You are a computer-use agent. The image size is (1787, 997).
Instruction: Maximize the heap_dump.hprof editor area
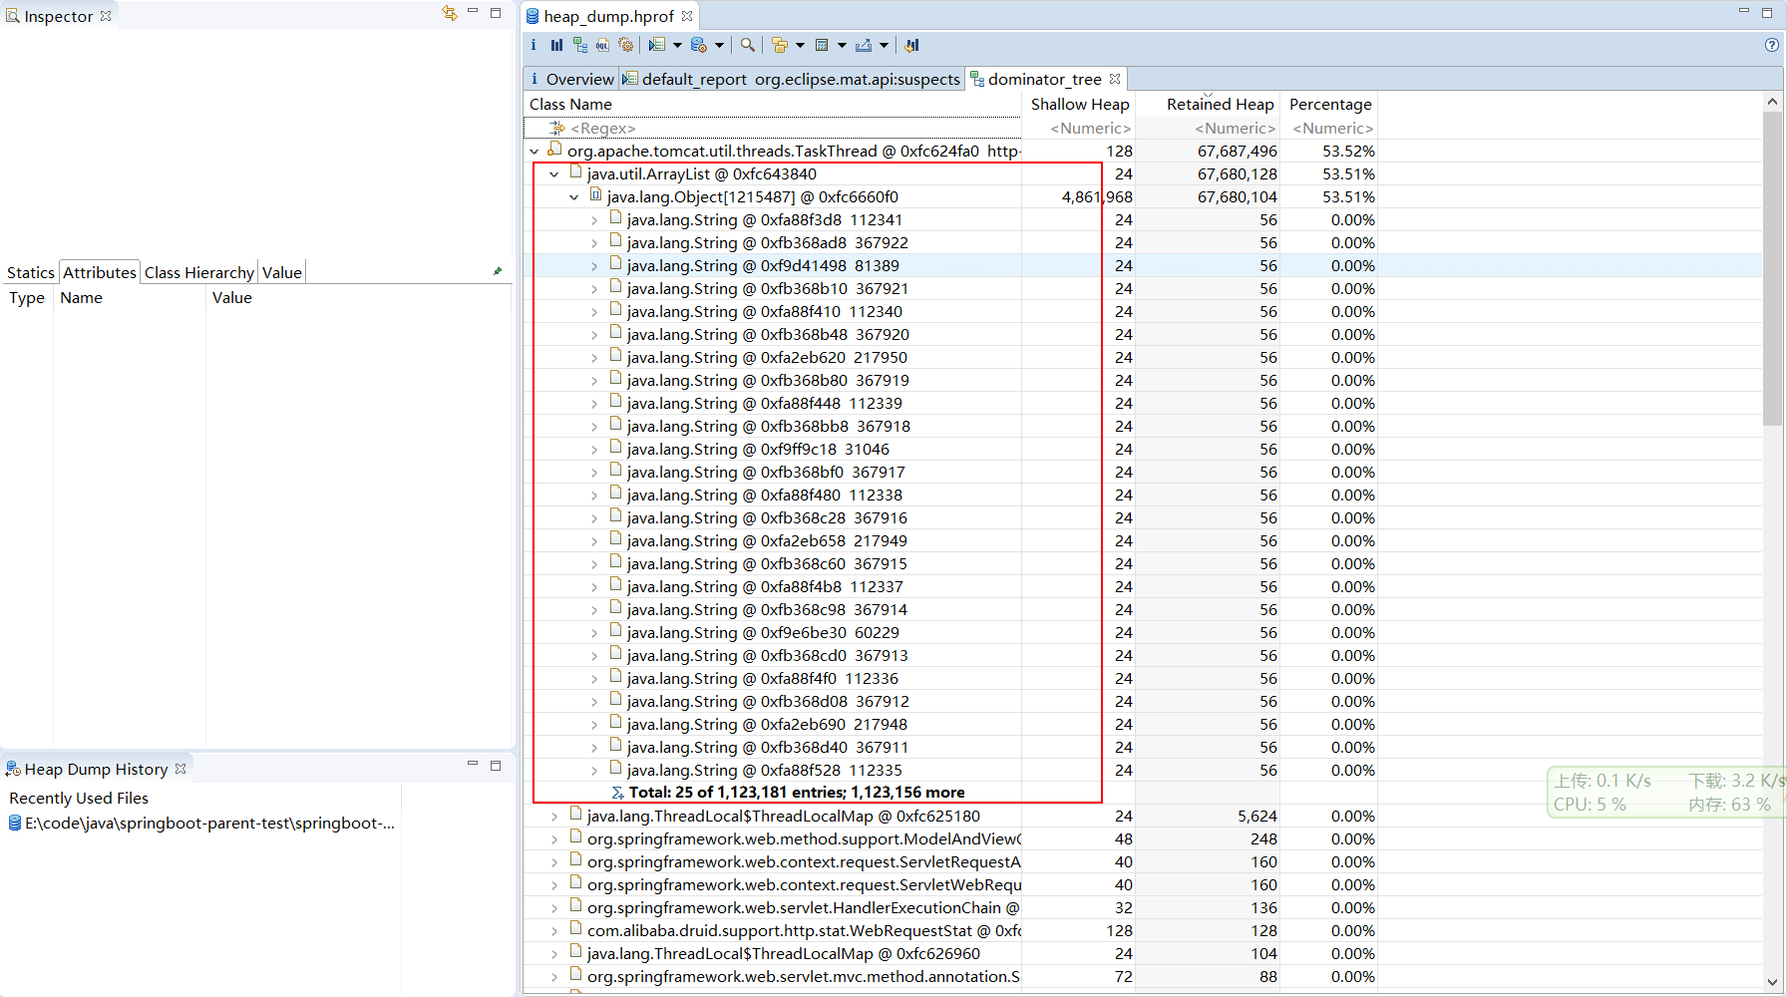pyautogui.click(x=1767, y=12)
